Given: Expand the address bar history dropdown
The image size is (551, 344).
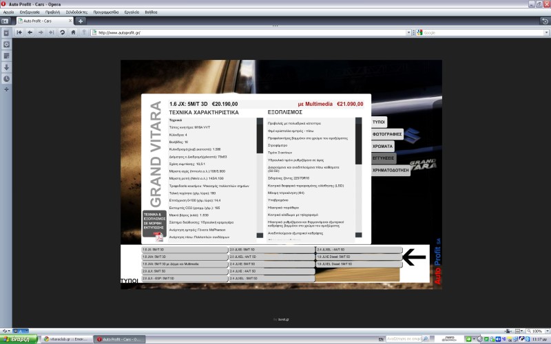Looking at the screenshot, I should click(x=408, y=32).
